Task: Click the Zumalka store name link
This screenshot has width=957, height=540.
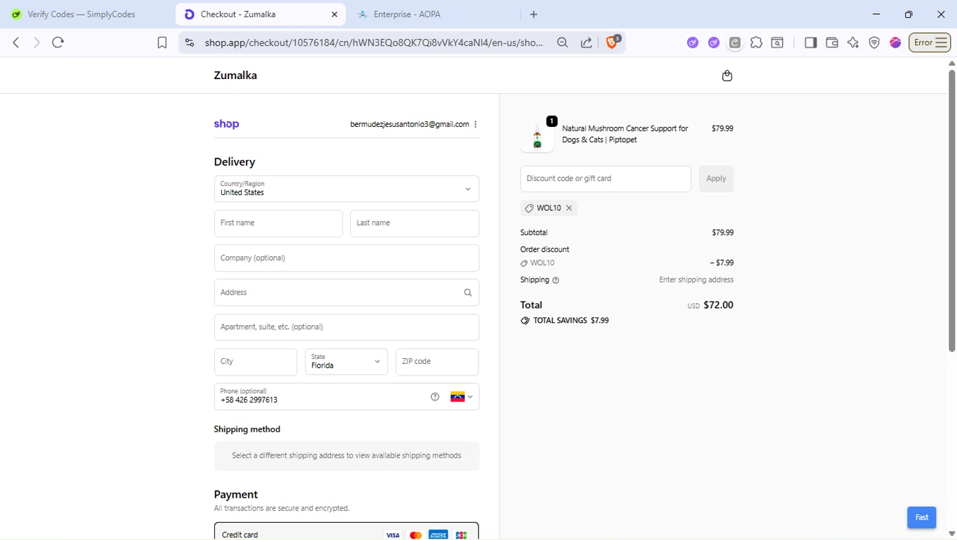Action: click(235, 75)
